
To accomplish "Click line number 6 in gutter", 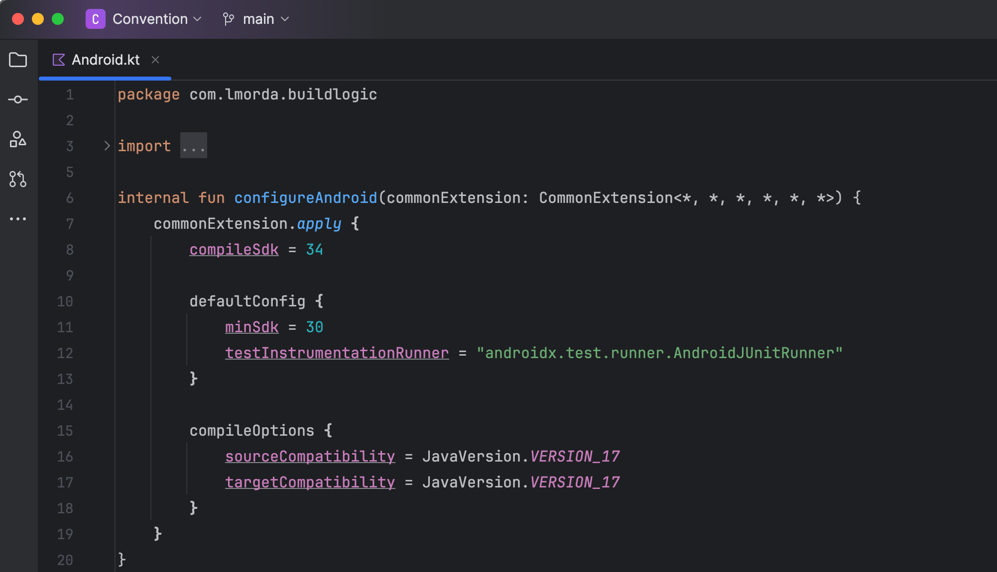I will click(x=70, y=198).
